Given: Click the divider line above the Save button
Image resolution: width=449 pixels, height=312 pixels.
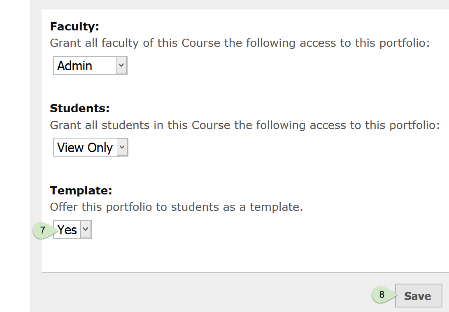Looking at the screenshot, I should pyautogui.click(x=245, y=272).
